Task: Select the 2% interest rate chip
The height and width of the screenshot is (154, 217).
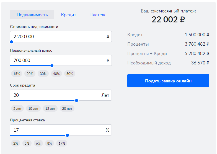Action: 16,143
